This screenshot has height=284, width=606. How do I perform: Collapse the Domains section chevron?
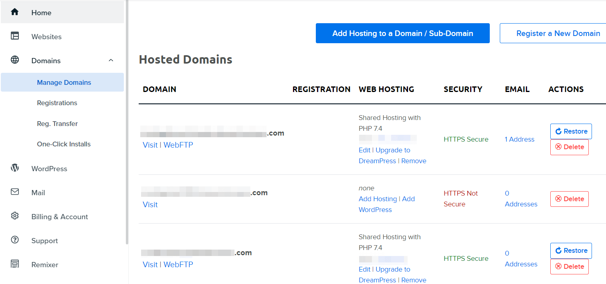[x=111, y=60]
